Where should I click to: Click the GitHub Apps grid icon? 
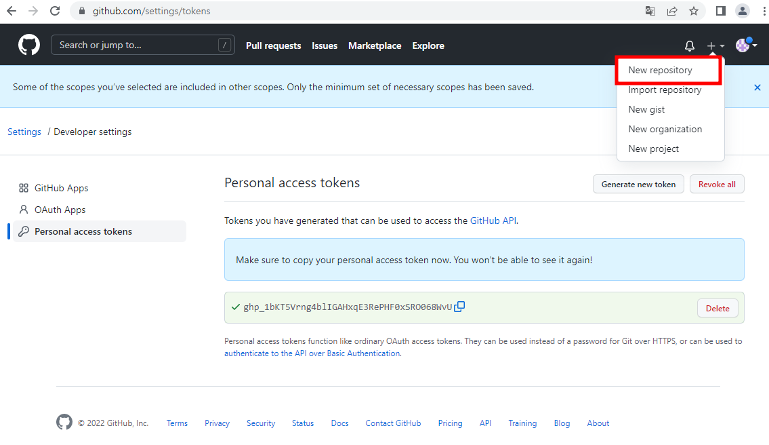coord(24,188)
